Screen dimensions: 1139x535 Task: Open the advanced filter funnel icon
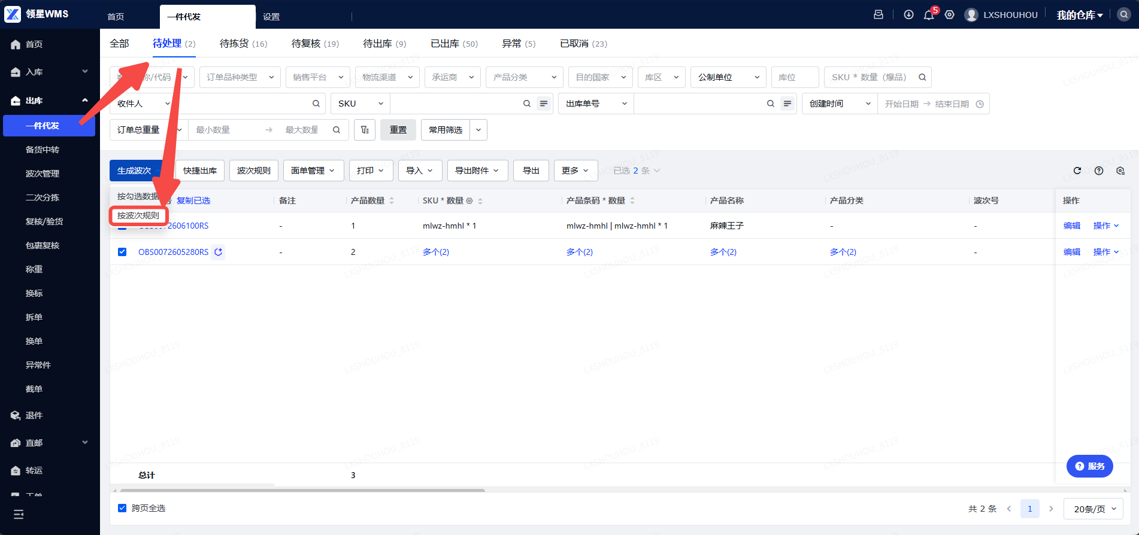(365, 130)
